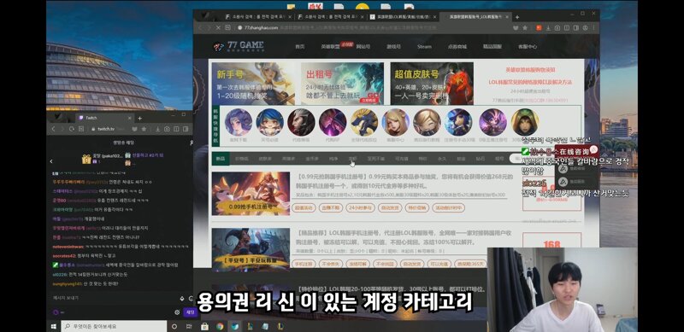Reload the Twitch chat browser page
This screenshot has height=332, width=684.
click(72, 129)
